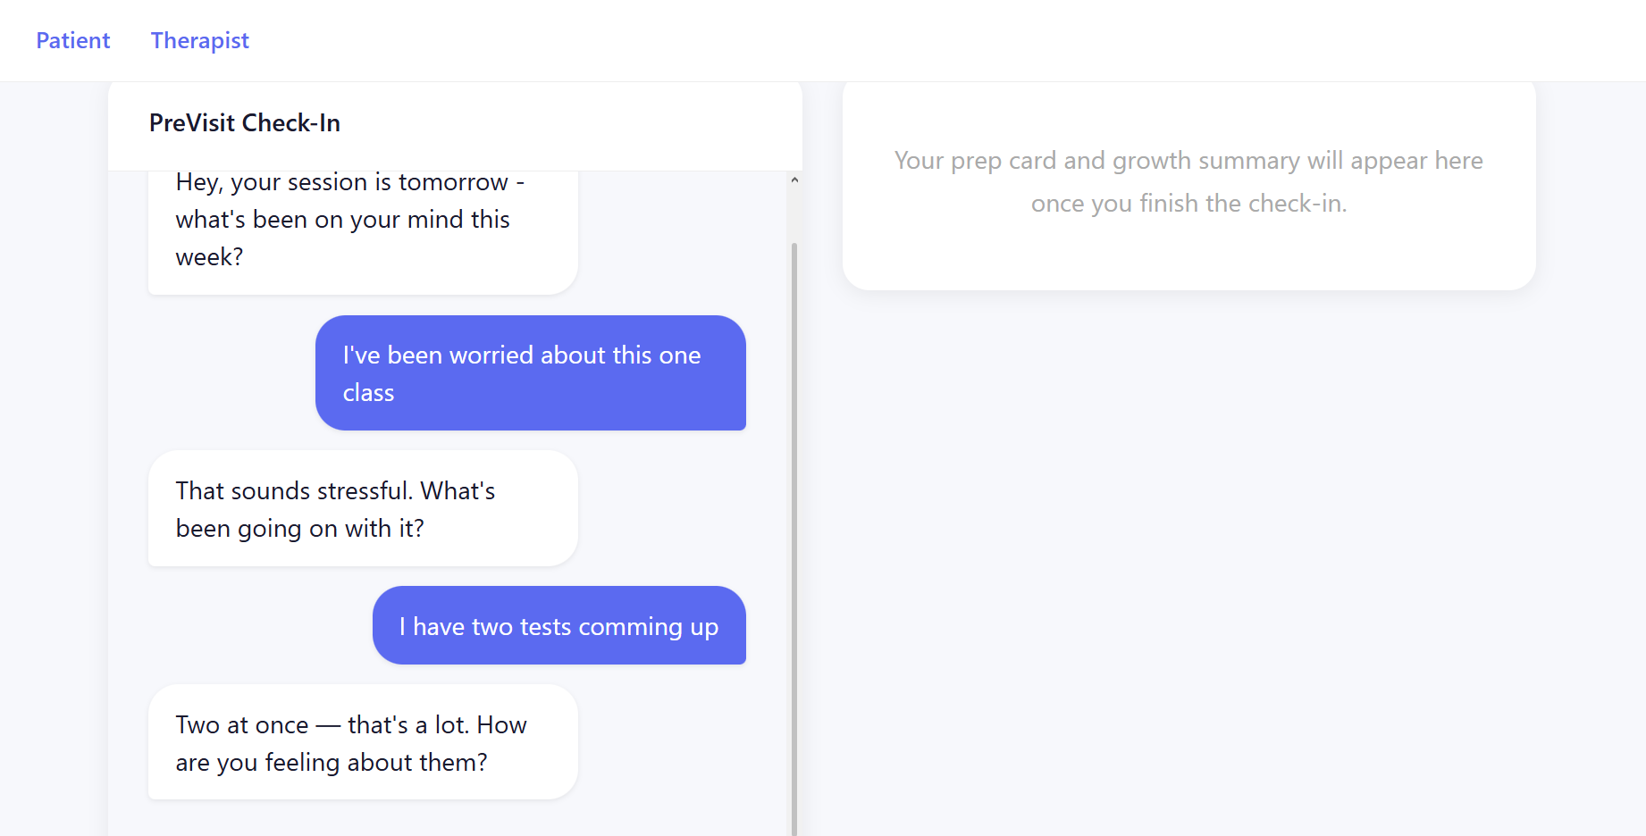Click the PreVisit Check-In heading
Viewport: 1646px width, 836px height.
tap(244, 122)
